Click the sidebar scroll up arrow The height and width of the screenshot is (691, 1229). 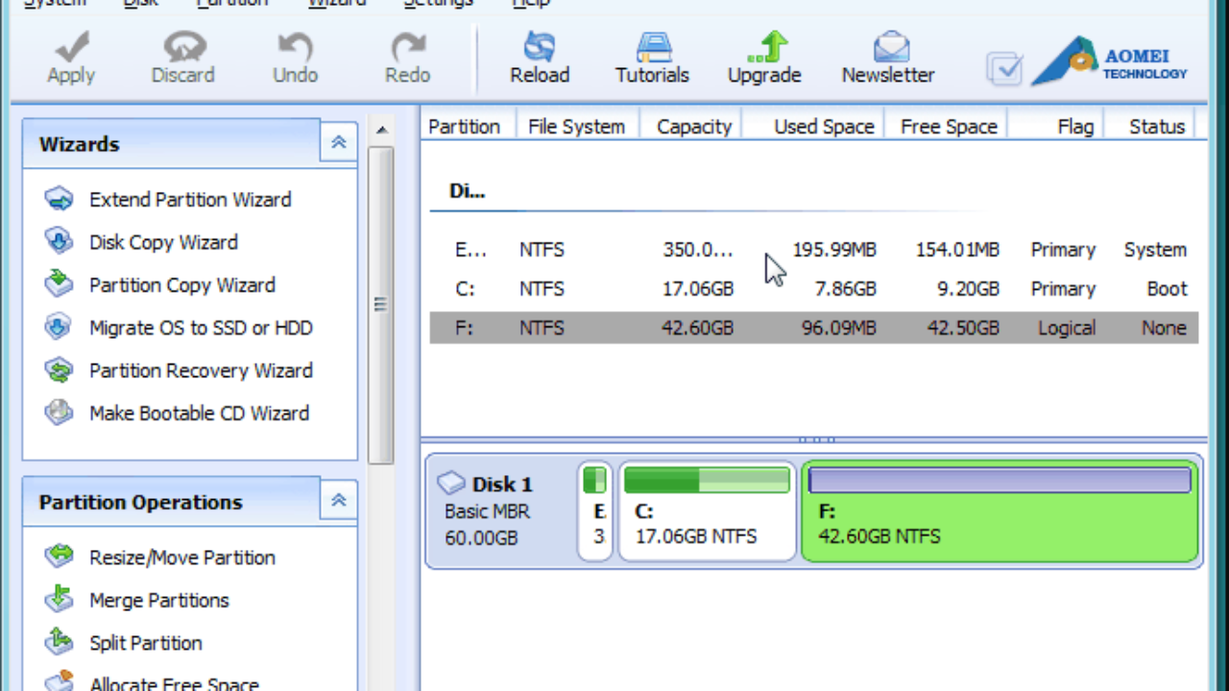[x=381, y=131]
